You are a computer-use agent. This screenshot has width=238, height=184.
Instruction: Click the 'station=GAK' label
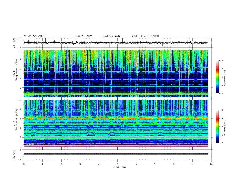click(112, 36)
